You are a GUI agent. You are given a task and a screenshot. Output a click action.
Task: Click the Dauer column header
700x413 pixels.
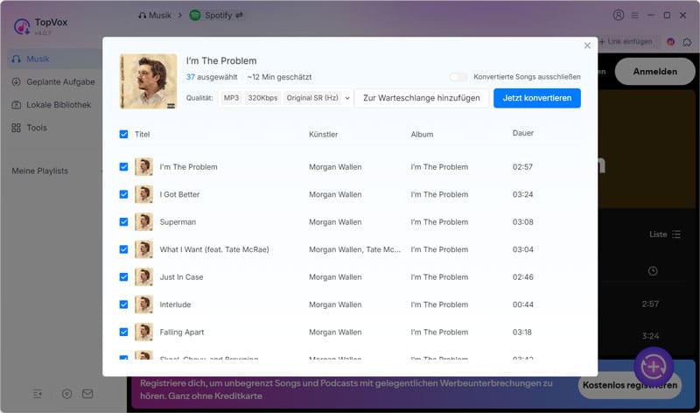[x=522, y=133]
